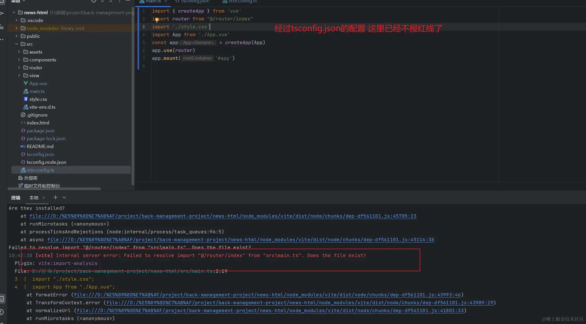Viewport: 586px width, 324px height.
Task: Click the locate-file crosshair icon in project panel
Action: (x=94, y=1)
